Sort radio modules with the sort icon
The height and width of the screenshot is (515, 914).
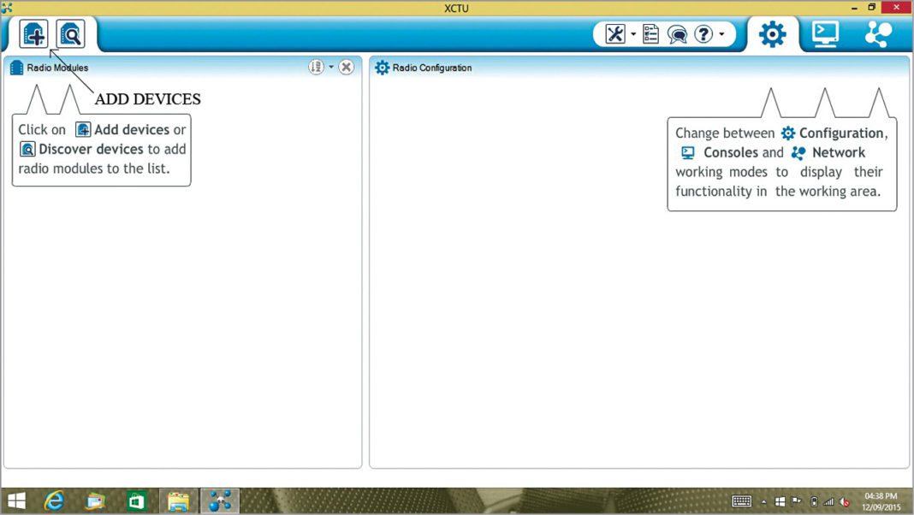[316, 67]
